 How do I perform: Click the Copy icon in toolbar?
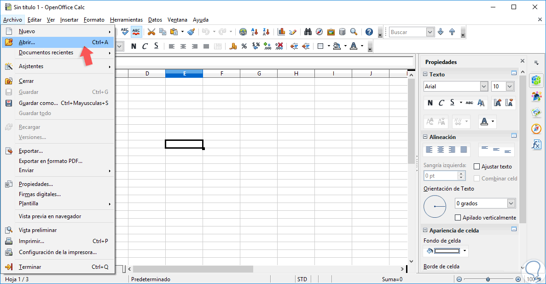tap(163, 32)
